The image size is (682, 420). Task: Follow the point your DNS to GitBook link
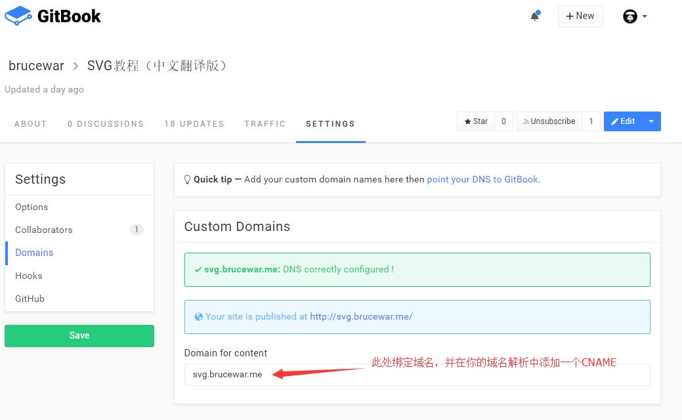click(482, 180)
